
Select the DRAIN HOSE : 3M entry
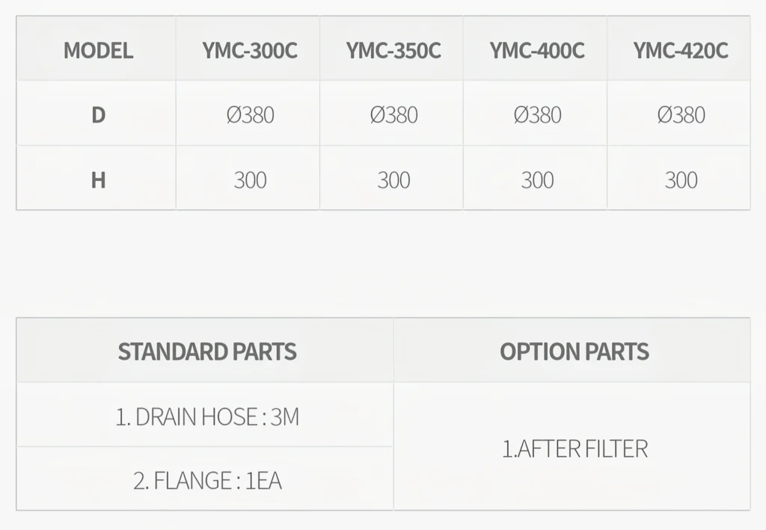[x=207, y=416]
